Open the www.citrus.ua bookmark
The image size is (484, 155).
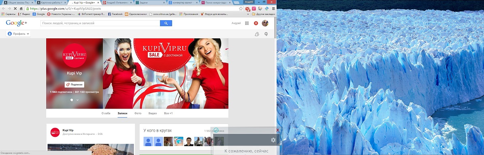[x=163, y=14]
